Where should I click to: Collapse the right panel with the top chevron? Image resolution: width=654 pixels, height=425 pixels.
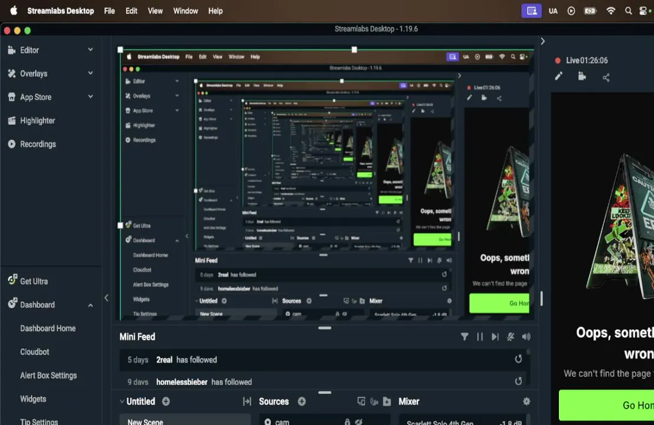[x=542, y=41]
